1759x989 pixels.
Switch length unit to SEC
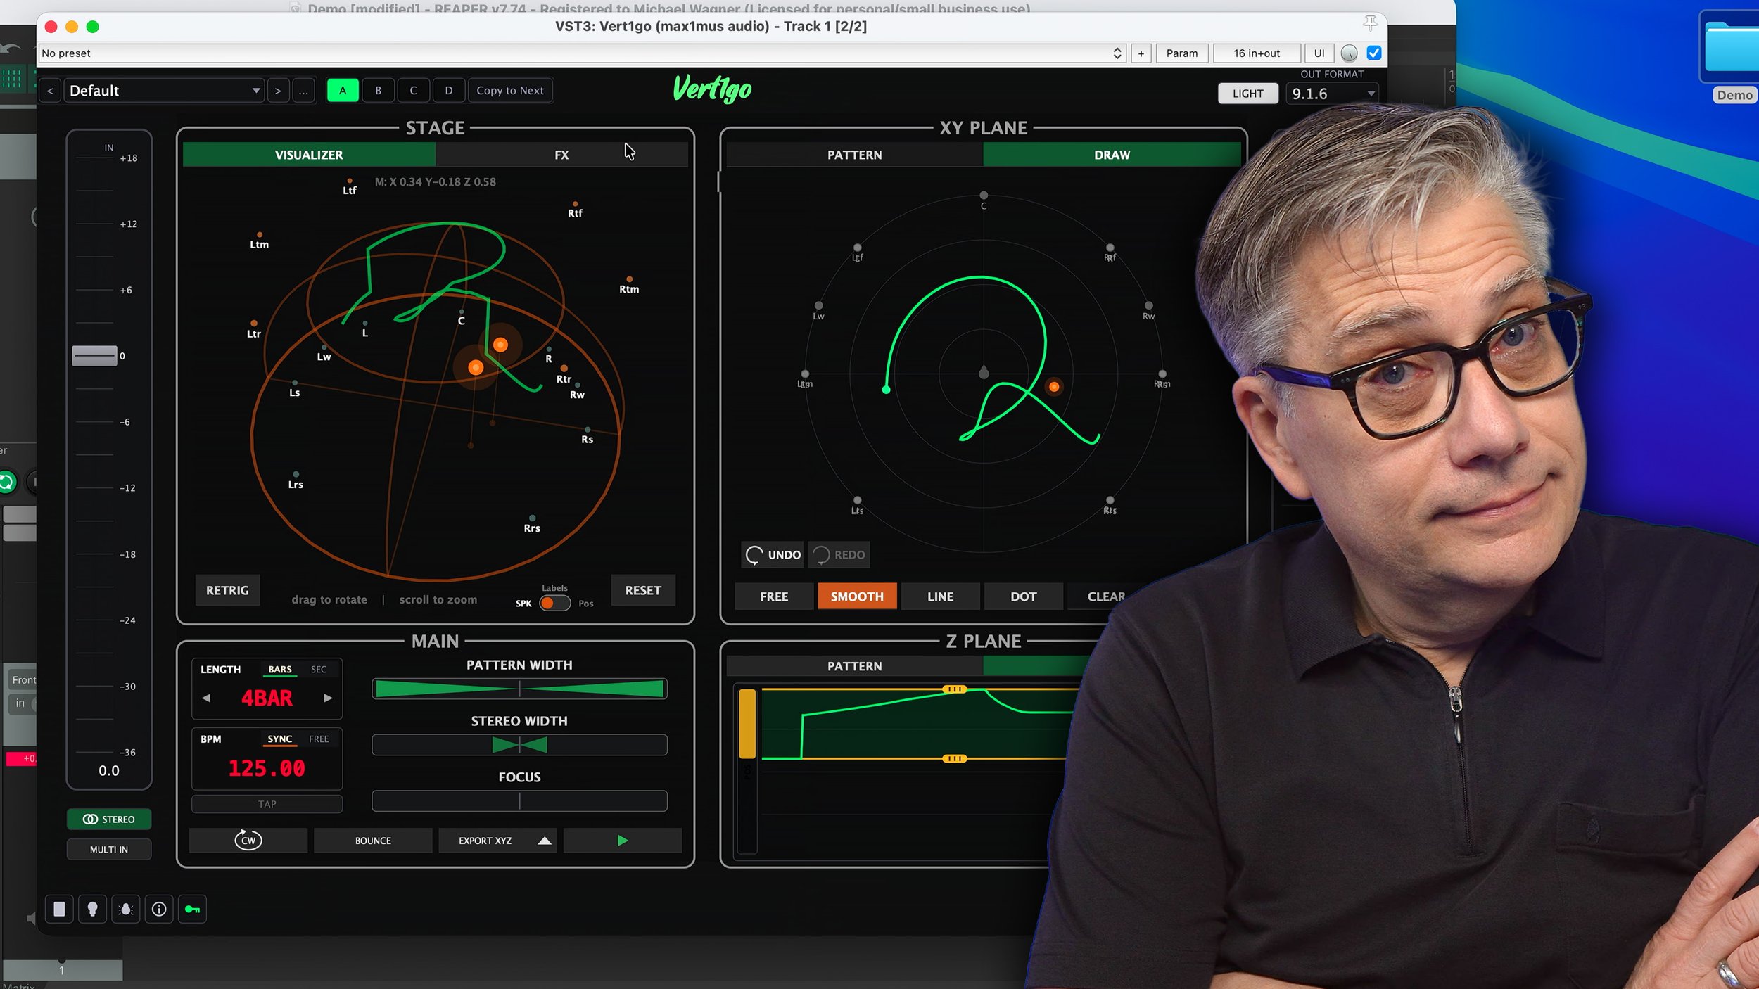(x=319, y=670)
